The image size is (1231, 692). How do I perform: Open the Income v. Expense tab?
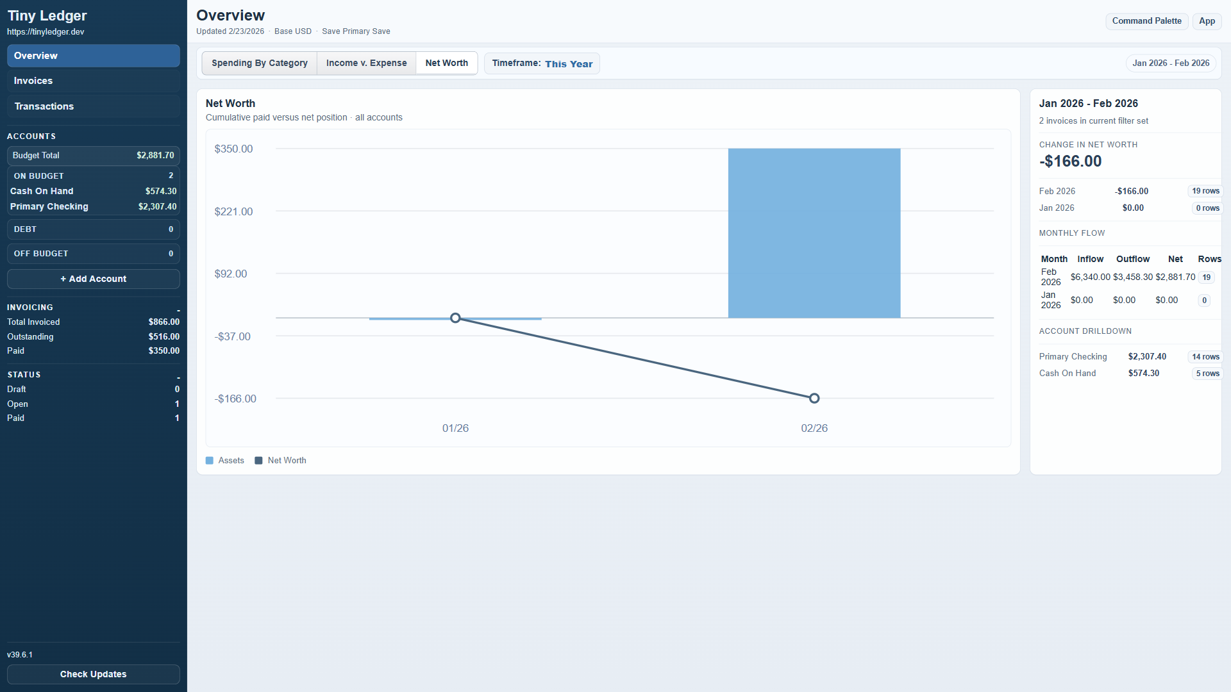coord(366,63)
